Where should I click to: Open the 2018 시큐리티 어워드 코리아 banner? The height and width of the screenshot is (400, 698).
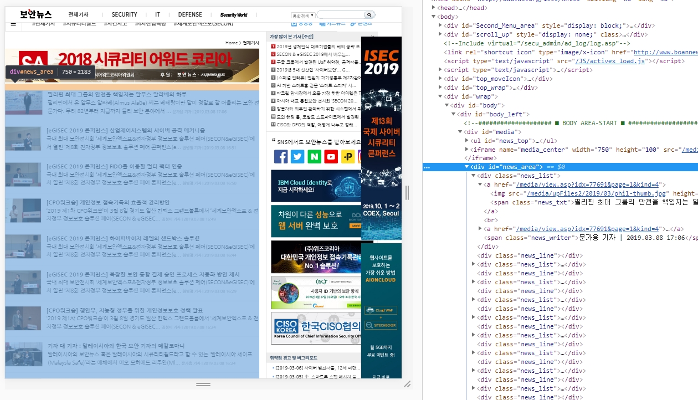(x=132, y=65)
